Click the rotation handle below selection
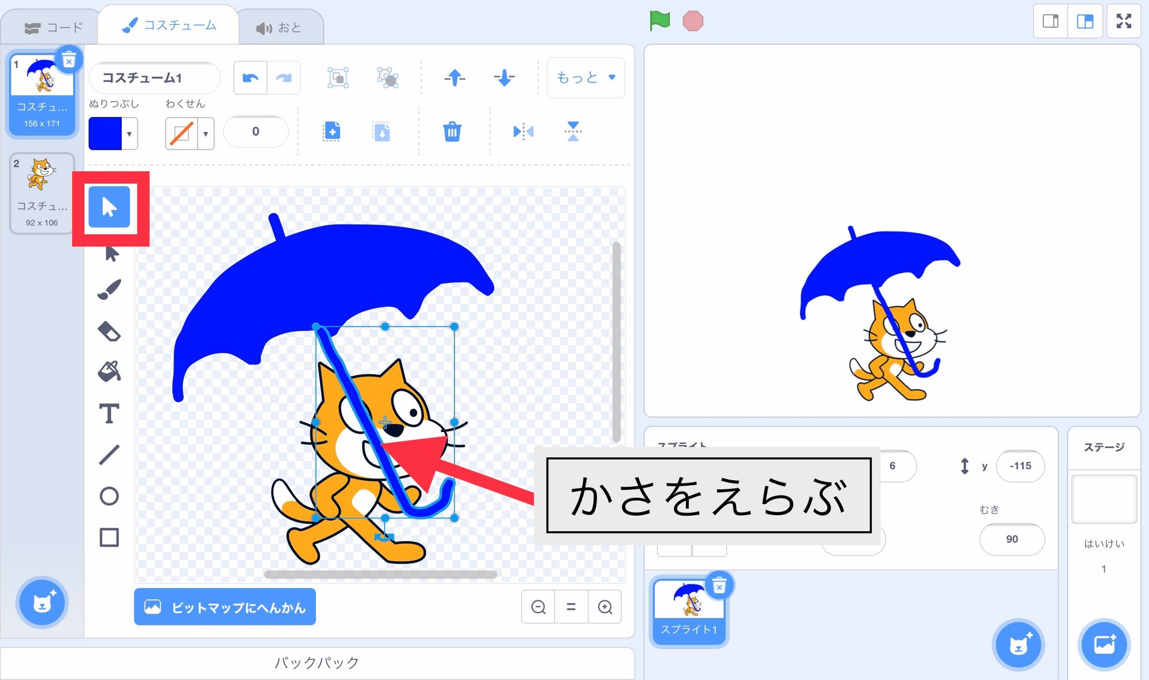The height and width of the screenshot is (680, 1149). click(x=384, y=538)
